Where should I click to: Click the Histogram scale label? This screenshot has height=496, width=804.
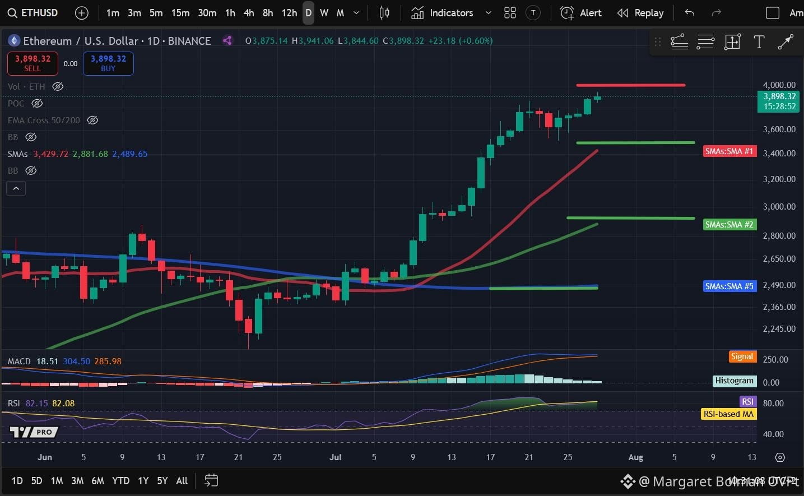point(734,381)
